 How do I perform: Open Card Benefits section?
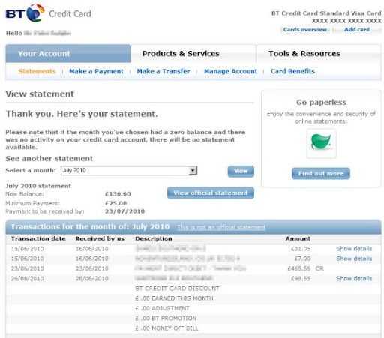coord(292,71)
